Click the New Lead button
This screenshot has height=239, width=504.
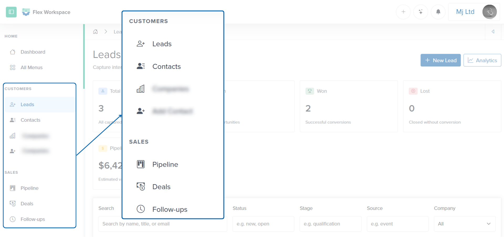440,60
